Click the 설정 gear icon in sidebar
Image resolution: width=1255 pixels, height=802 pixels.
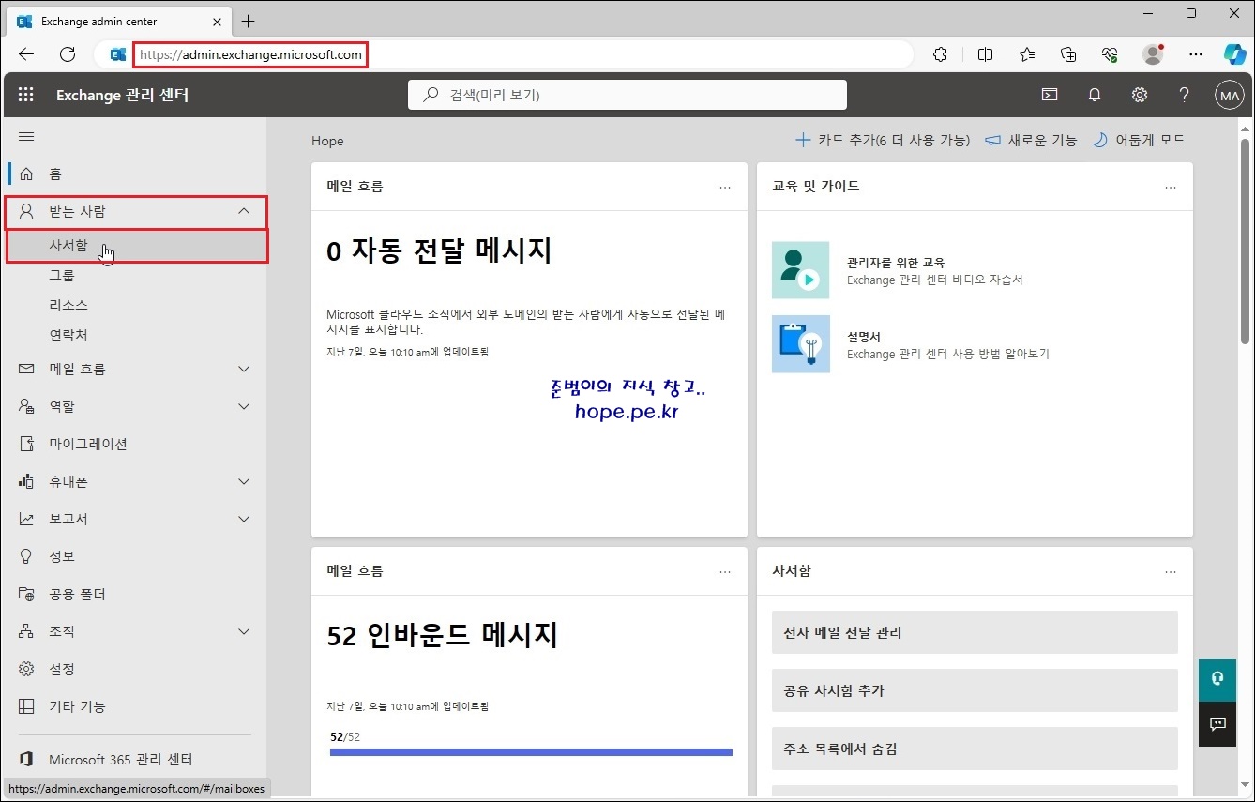26,670
